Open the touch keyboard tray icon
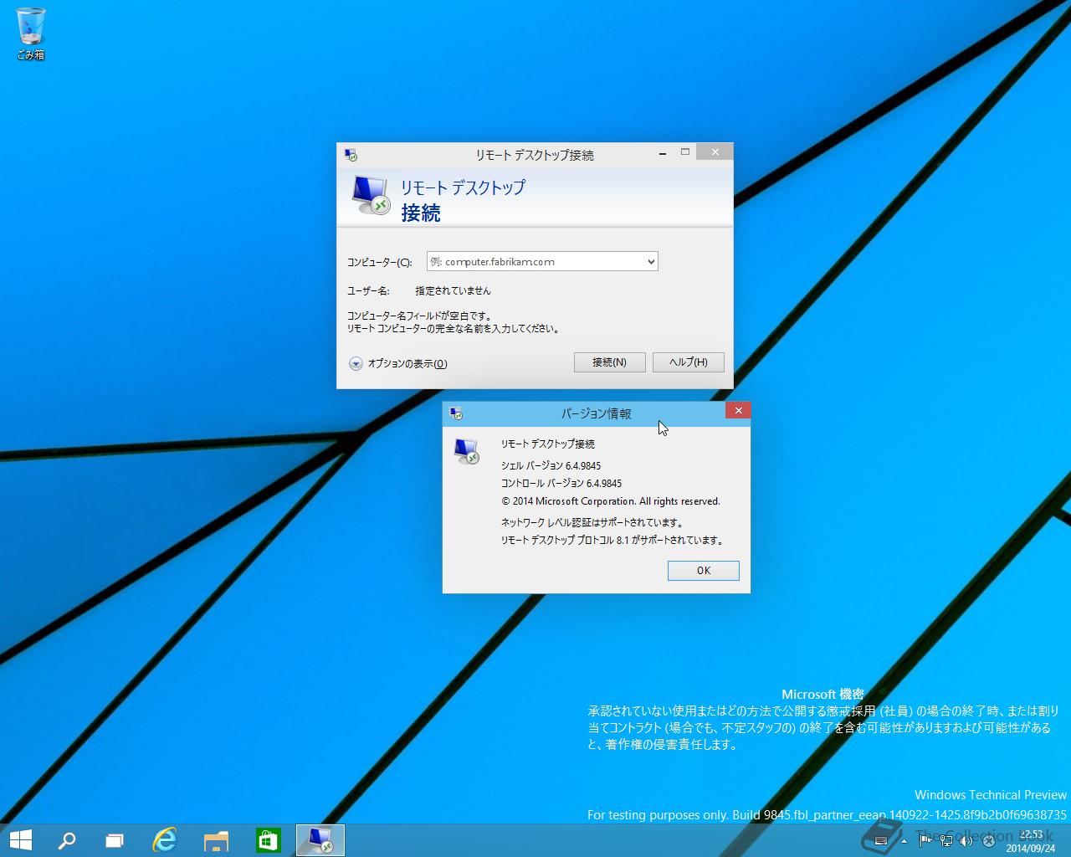The width and height of the screenshot is (1071, 857). tap(880, 840)
